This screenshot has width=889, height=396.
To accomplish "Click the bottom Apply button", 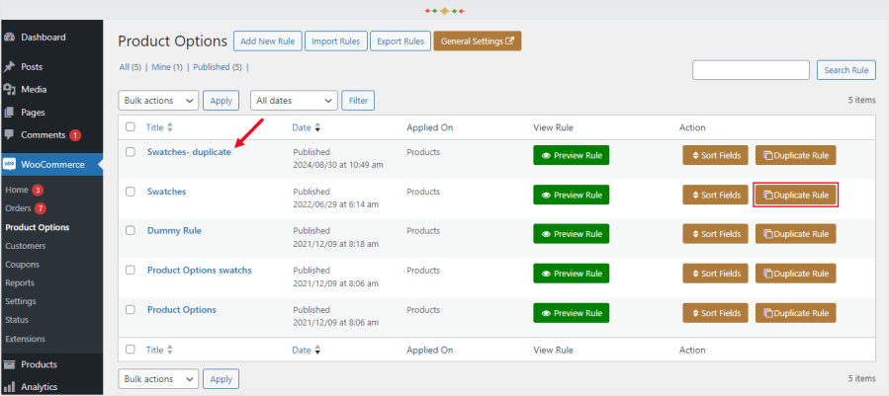I will point(222,379).
